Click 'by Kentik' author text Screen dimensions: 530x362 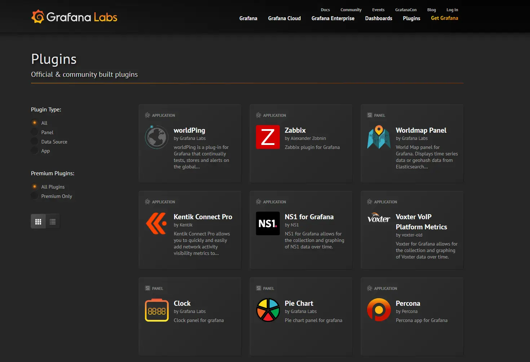click(x=183, y=225)
